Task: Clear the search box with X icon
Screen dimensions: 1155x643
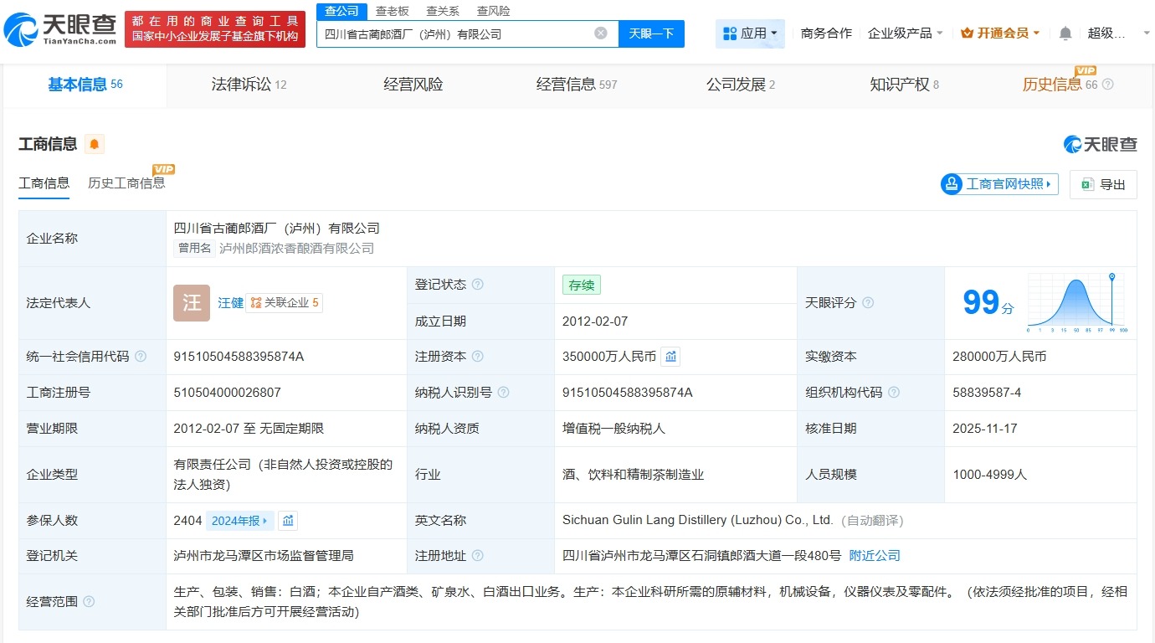Action: (601, 33)
